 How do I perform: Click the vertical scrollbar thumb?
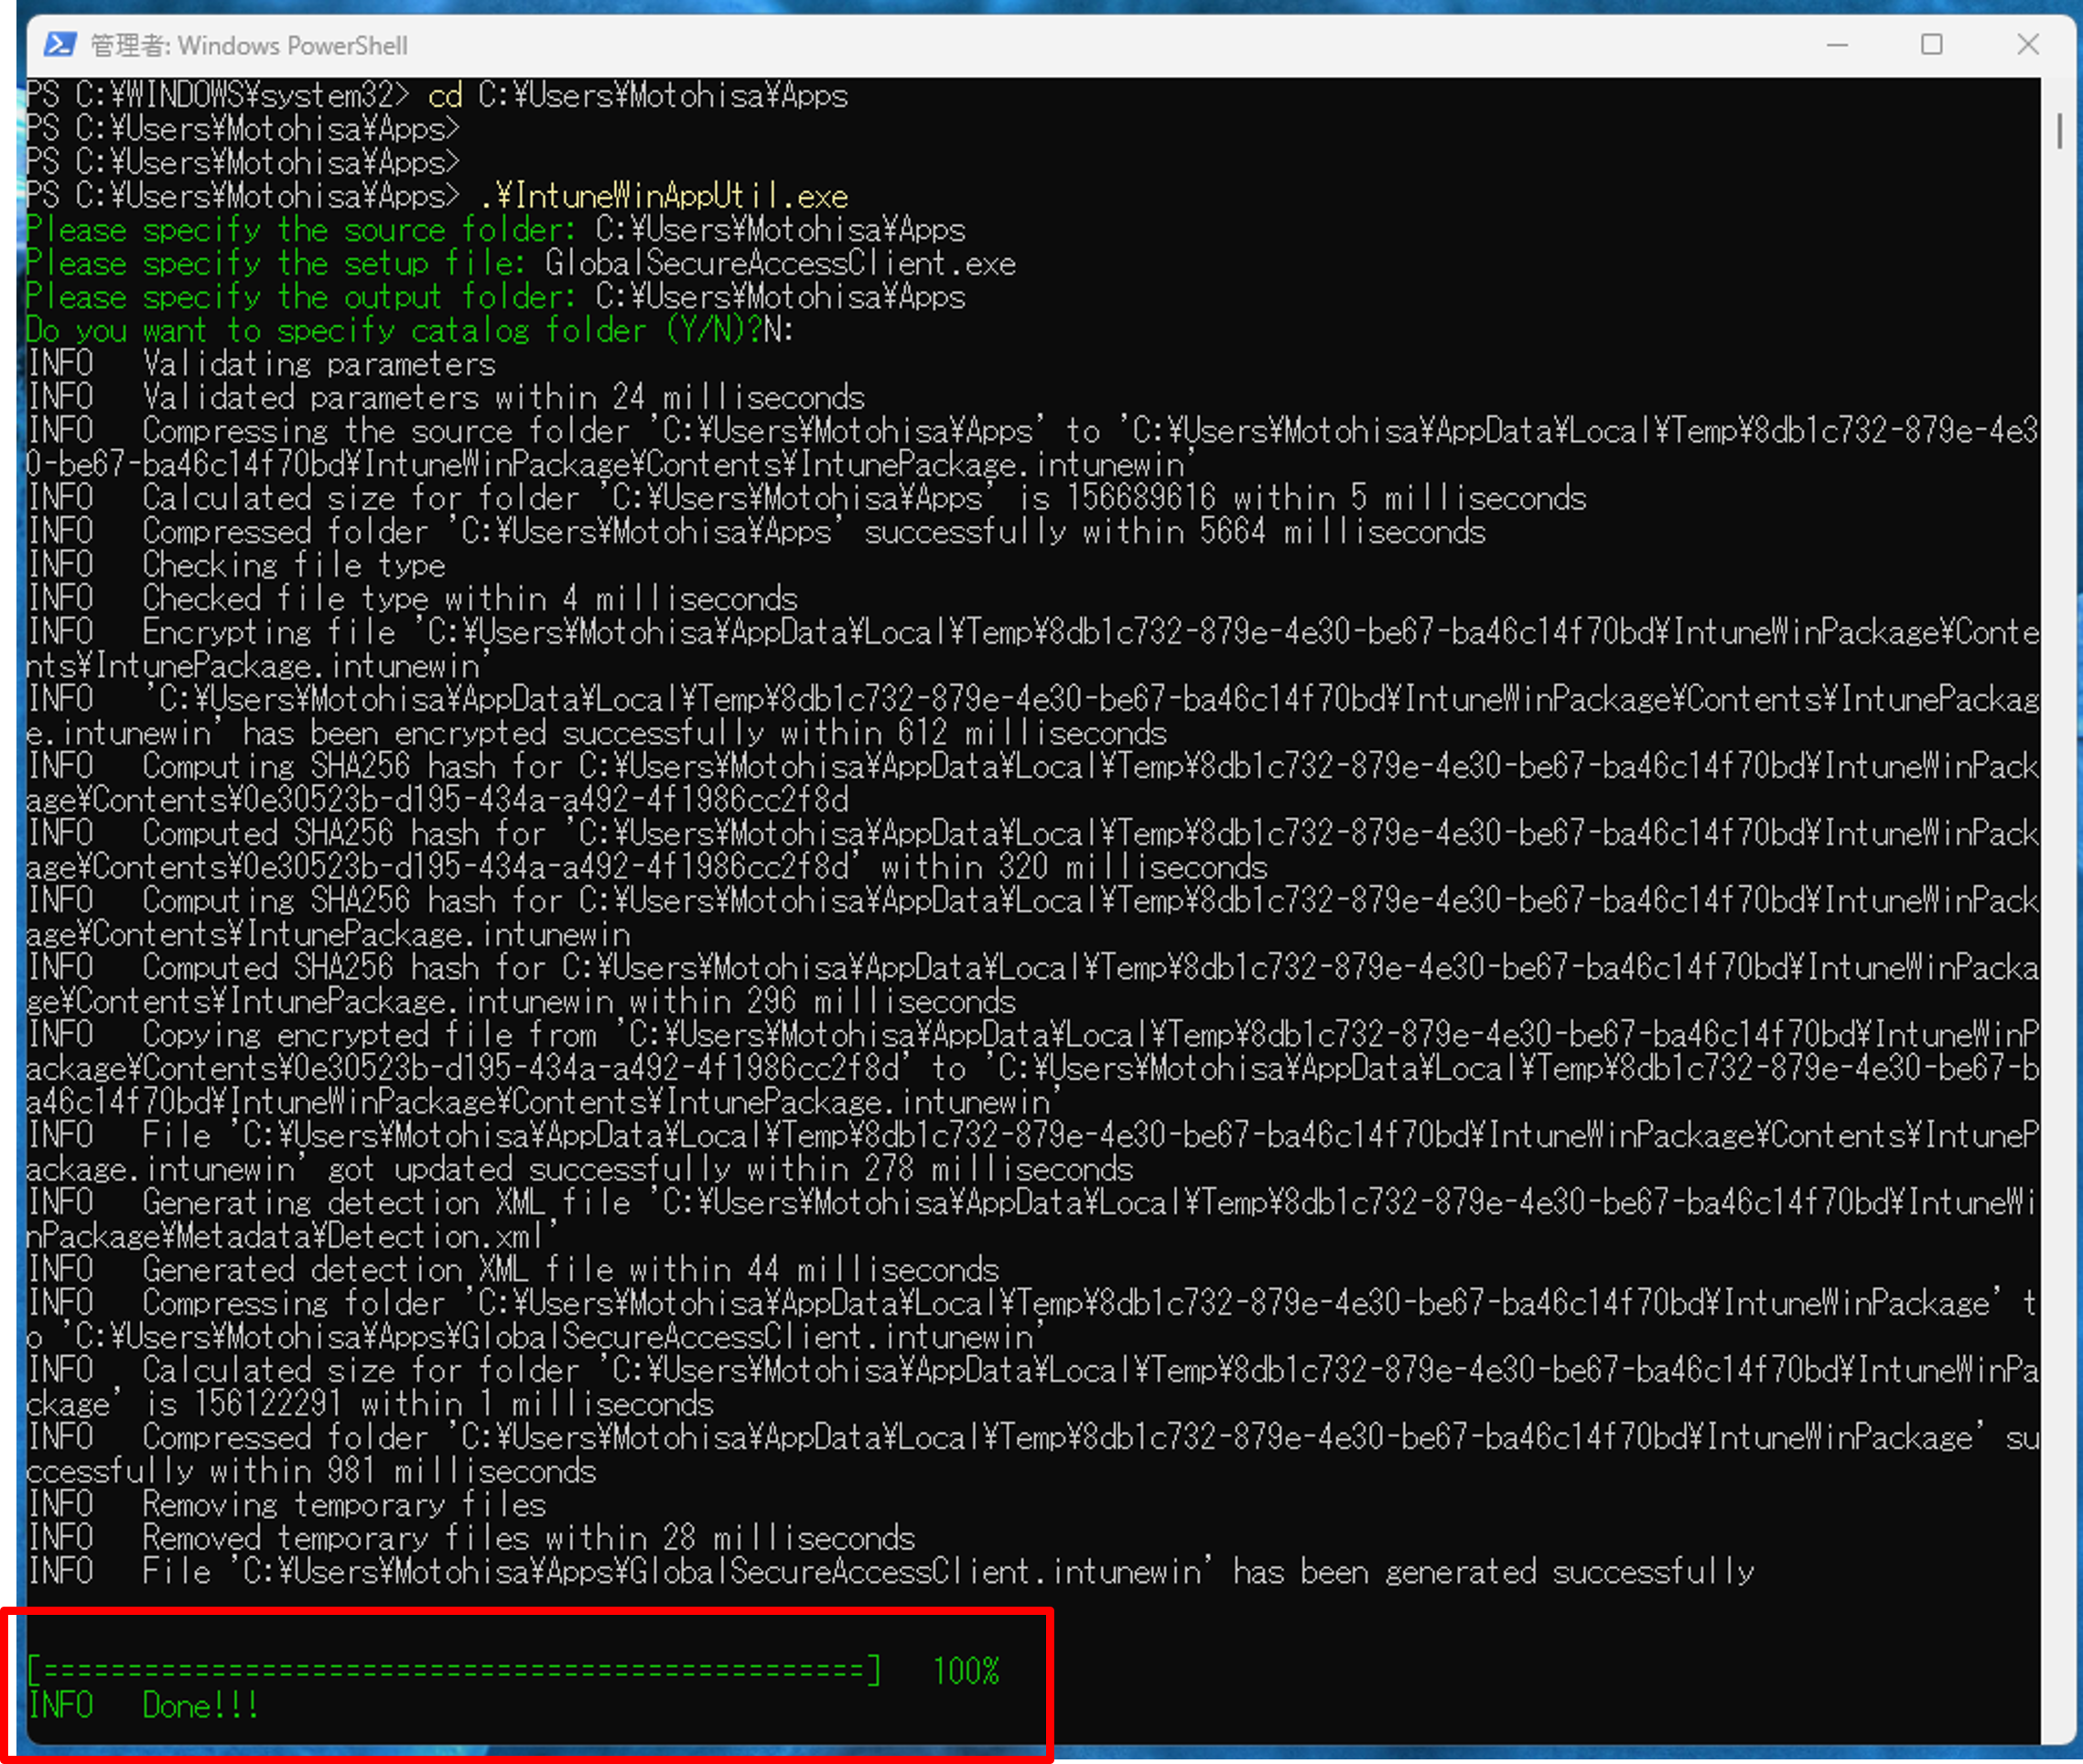click(2059, 132)
